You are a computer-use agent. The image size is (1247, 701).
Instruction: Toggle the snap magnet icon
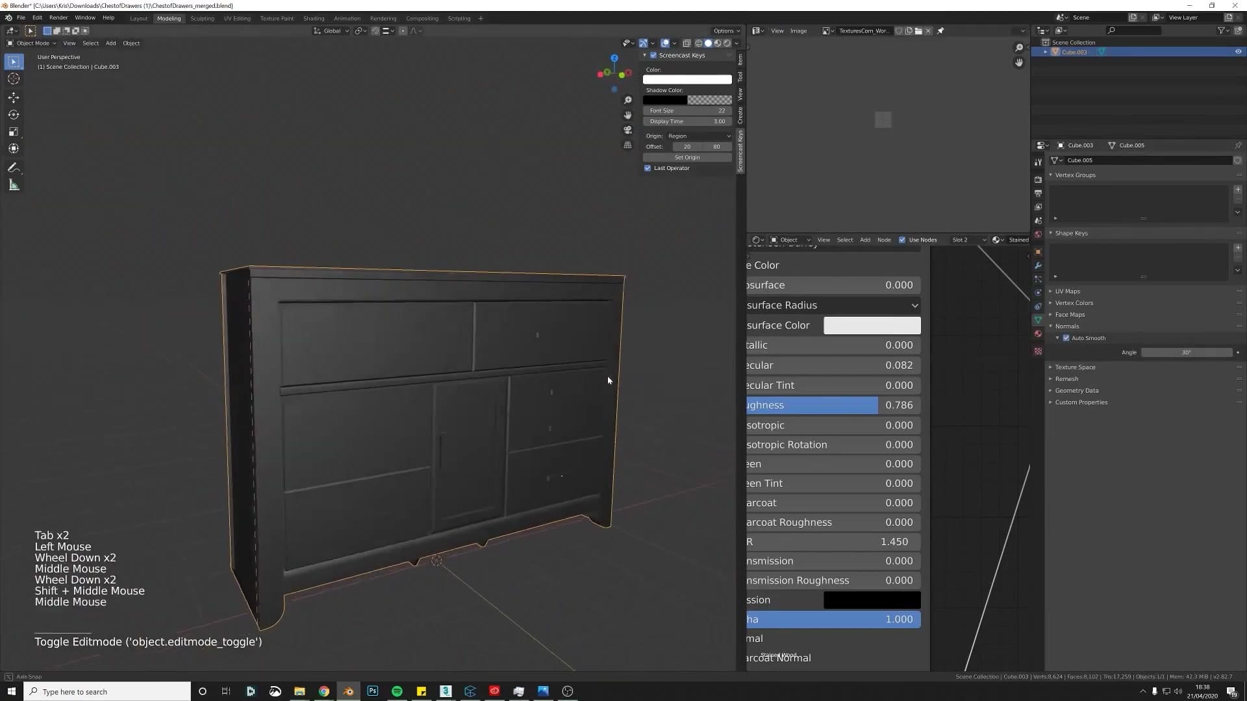point(375,31)
